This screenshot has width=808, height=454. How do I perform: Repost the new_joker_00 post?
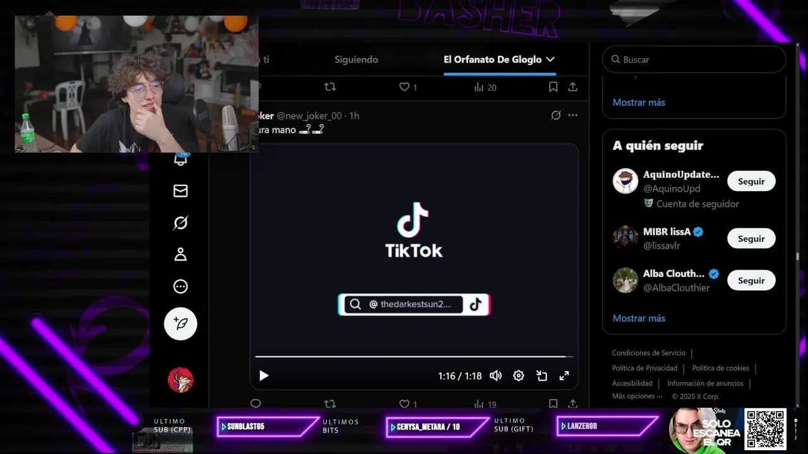click(x=330, y=404)
